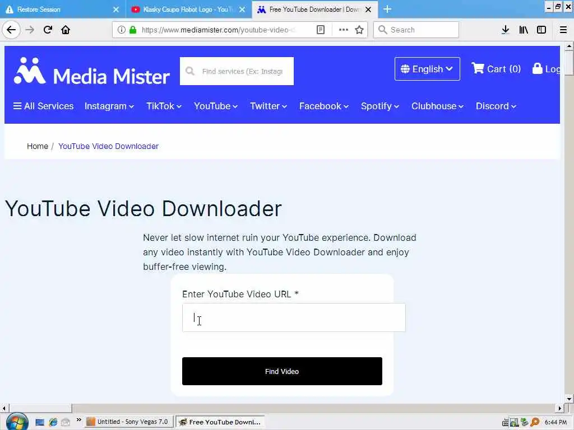The width and height of the screenshot is (574, 430).
Task: Go back with the browser back arrow
Action: [x=11, y=30]
